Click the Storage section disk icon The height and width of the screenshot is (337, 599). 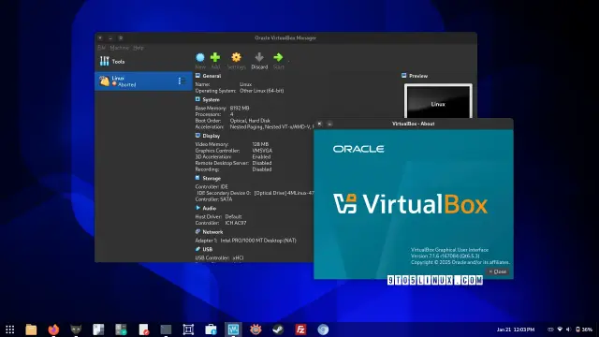pyautogui.click(x=197, y=178)
